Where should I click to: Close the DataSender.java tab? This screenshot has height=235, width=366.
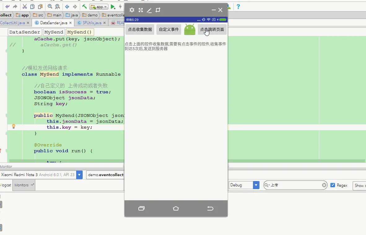70,23
